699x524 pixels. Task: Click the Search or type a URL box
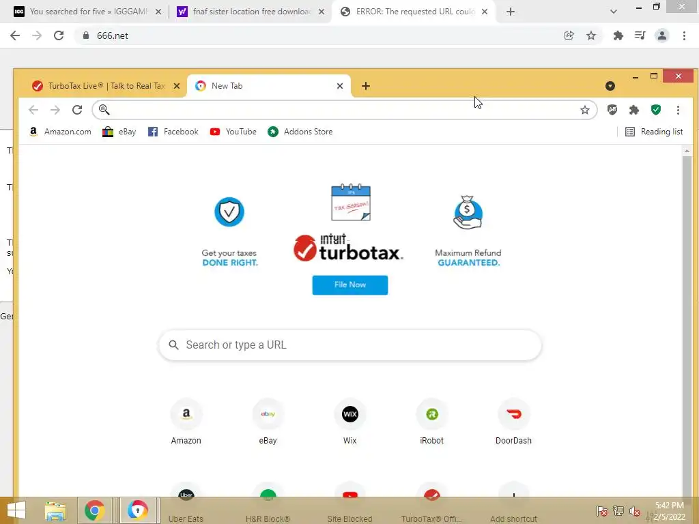[x=350, y=345]
